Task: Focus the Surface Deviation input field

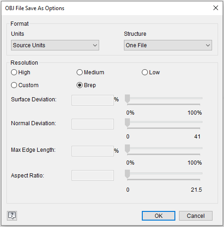Action: (93, 100)
